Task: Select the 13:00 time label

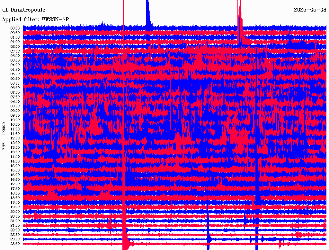Action: click(15, 148)
